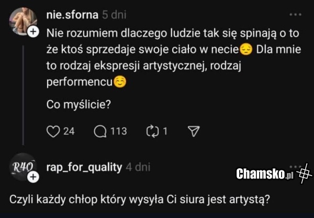Click the Chamsko.pl watermark logo
Viewport: 314px width, 218px height.
pos(264,173)
